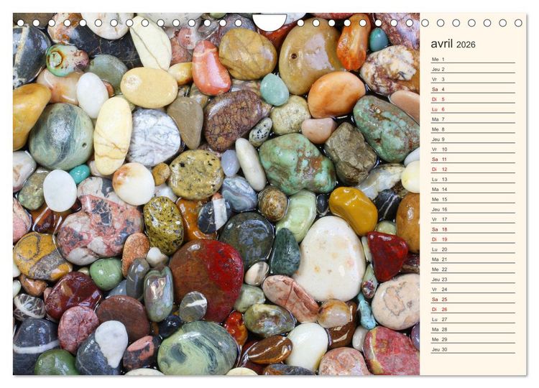Image resolution: width=539 pixels, height=388 pixels.
Task: Select the 'Sa 18' date entry
Action: [x=473, y=229]
